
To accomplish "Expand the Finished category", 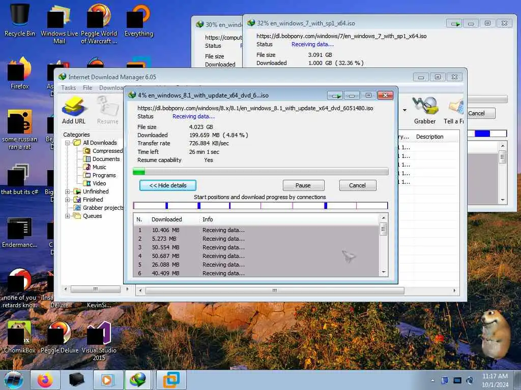I will (67, 200).
